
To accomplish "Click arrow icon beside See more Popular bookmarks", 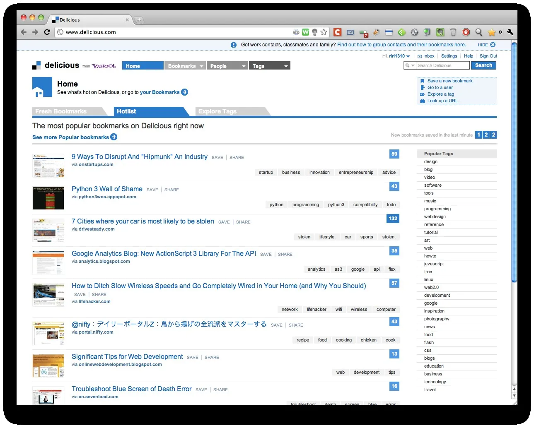I will [114, 137].
